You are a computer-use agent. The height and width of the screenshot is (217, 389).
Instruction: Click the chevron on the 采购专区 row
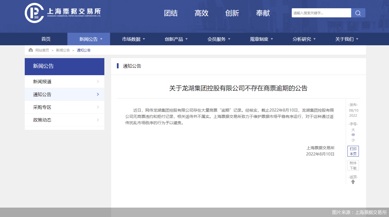(98, 107)
